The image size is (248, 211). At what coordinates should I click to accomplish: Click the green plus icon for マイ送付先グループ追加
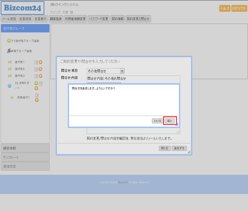9,41
